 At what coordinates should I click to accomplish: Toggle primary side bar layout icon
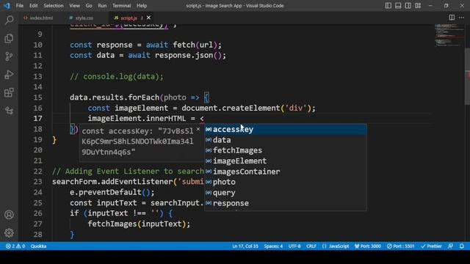(388, 5)
